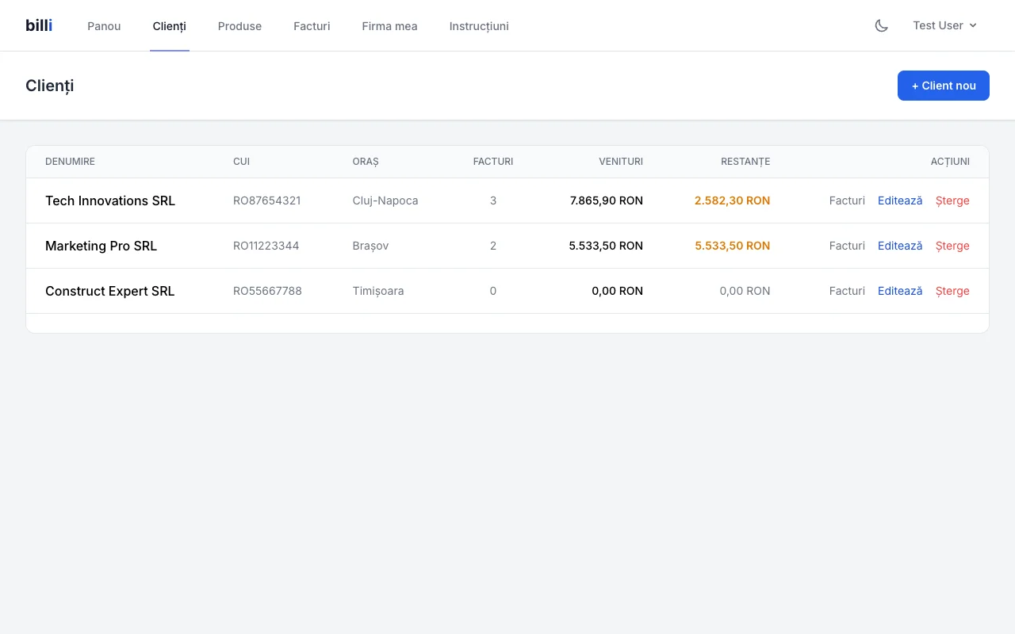View Facturi for Tech Innovations SRL

click(847, 201)
